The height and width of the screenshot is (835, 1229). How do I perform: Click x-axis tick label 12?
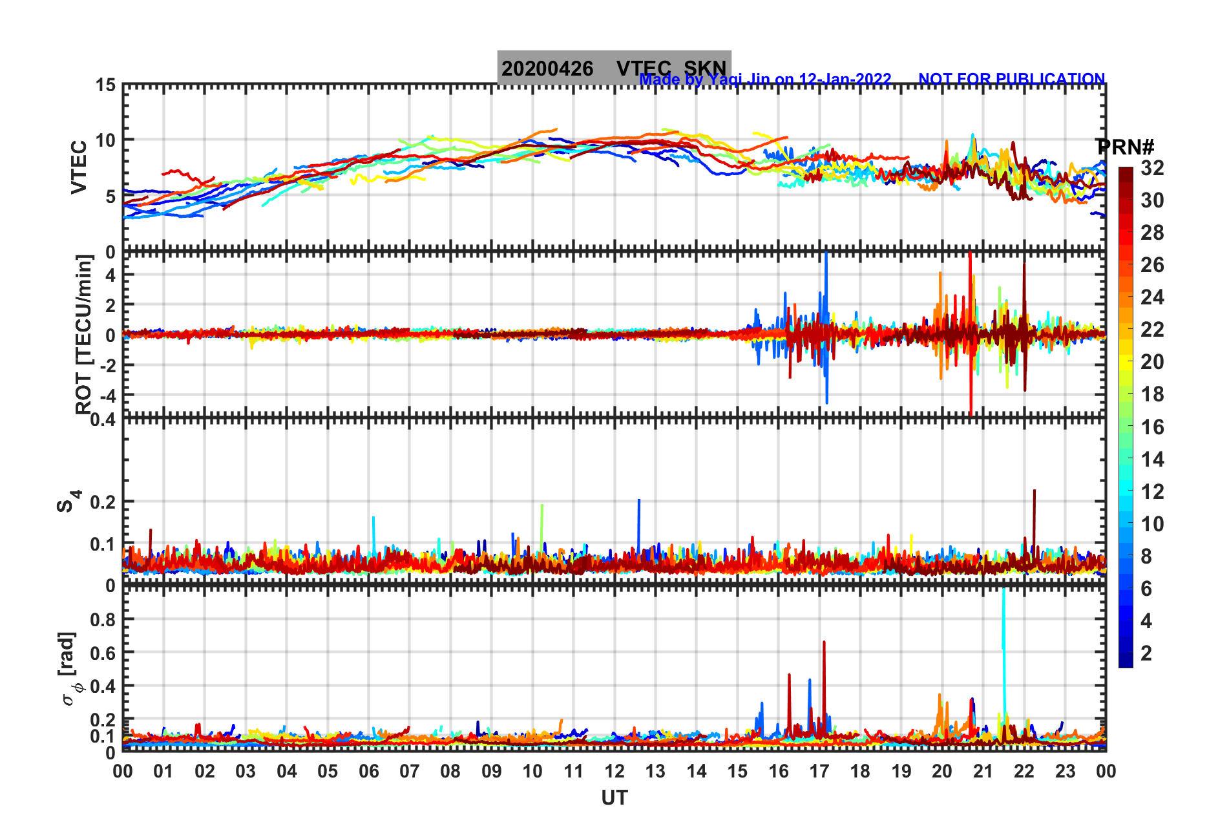pyautogui.click(x=614, y=771)
